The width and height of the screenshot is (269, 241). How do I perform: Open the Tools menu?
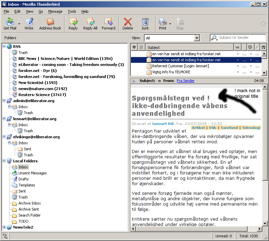[x=72, y=11]
